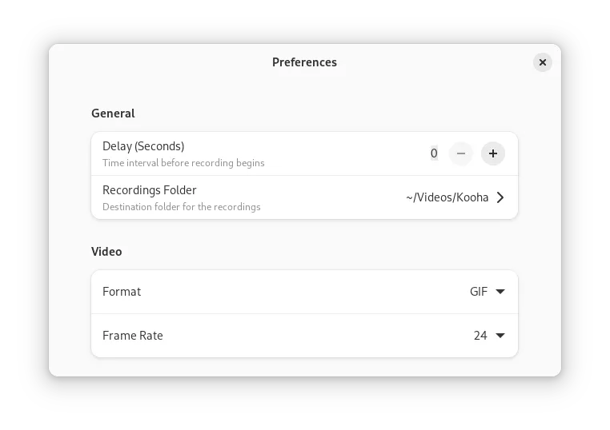Select the GIF format value
610x430 pixels.
(478, 291)
